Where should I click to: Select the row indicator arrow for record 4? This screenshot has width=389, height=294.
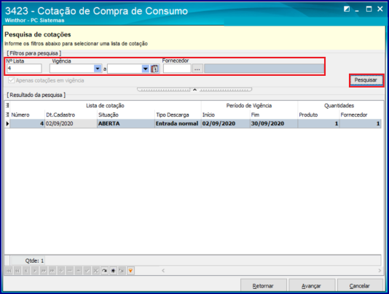point(7,123)
